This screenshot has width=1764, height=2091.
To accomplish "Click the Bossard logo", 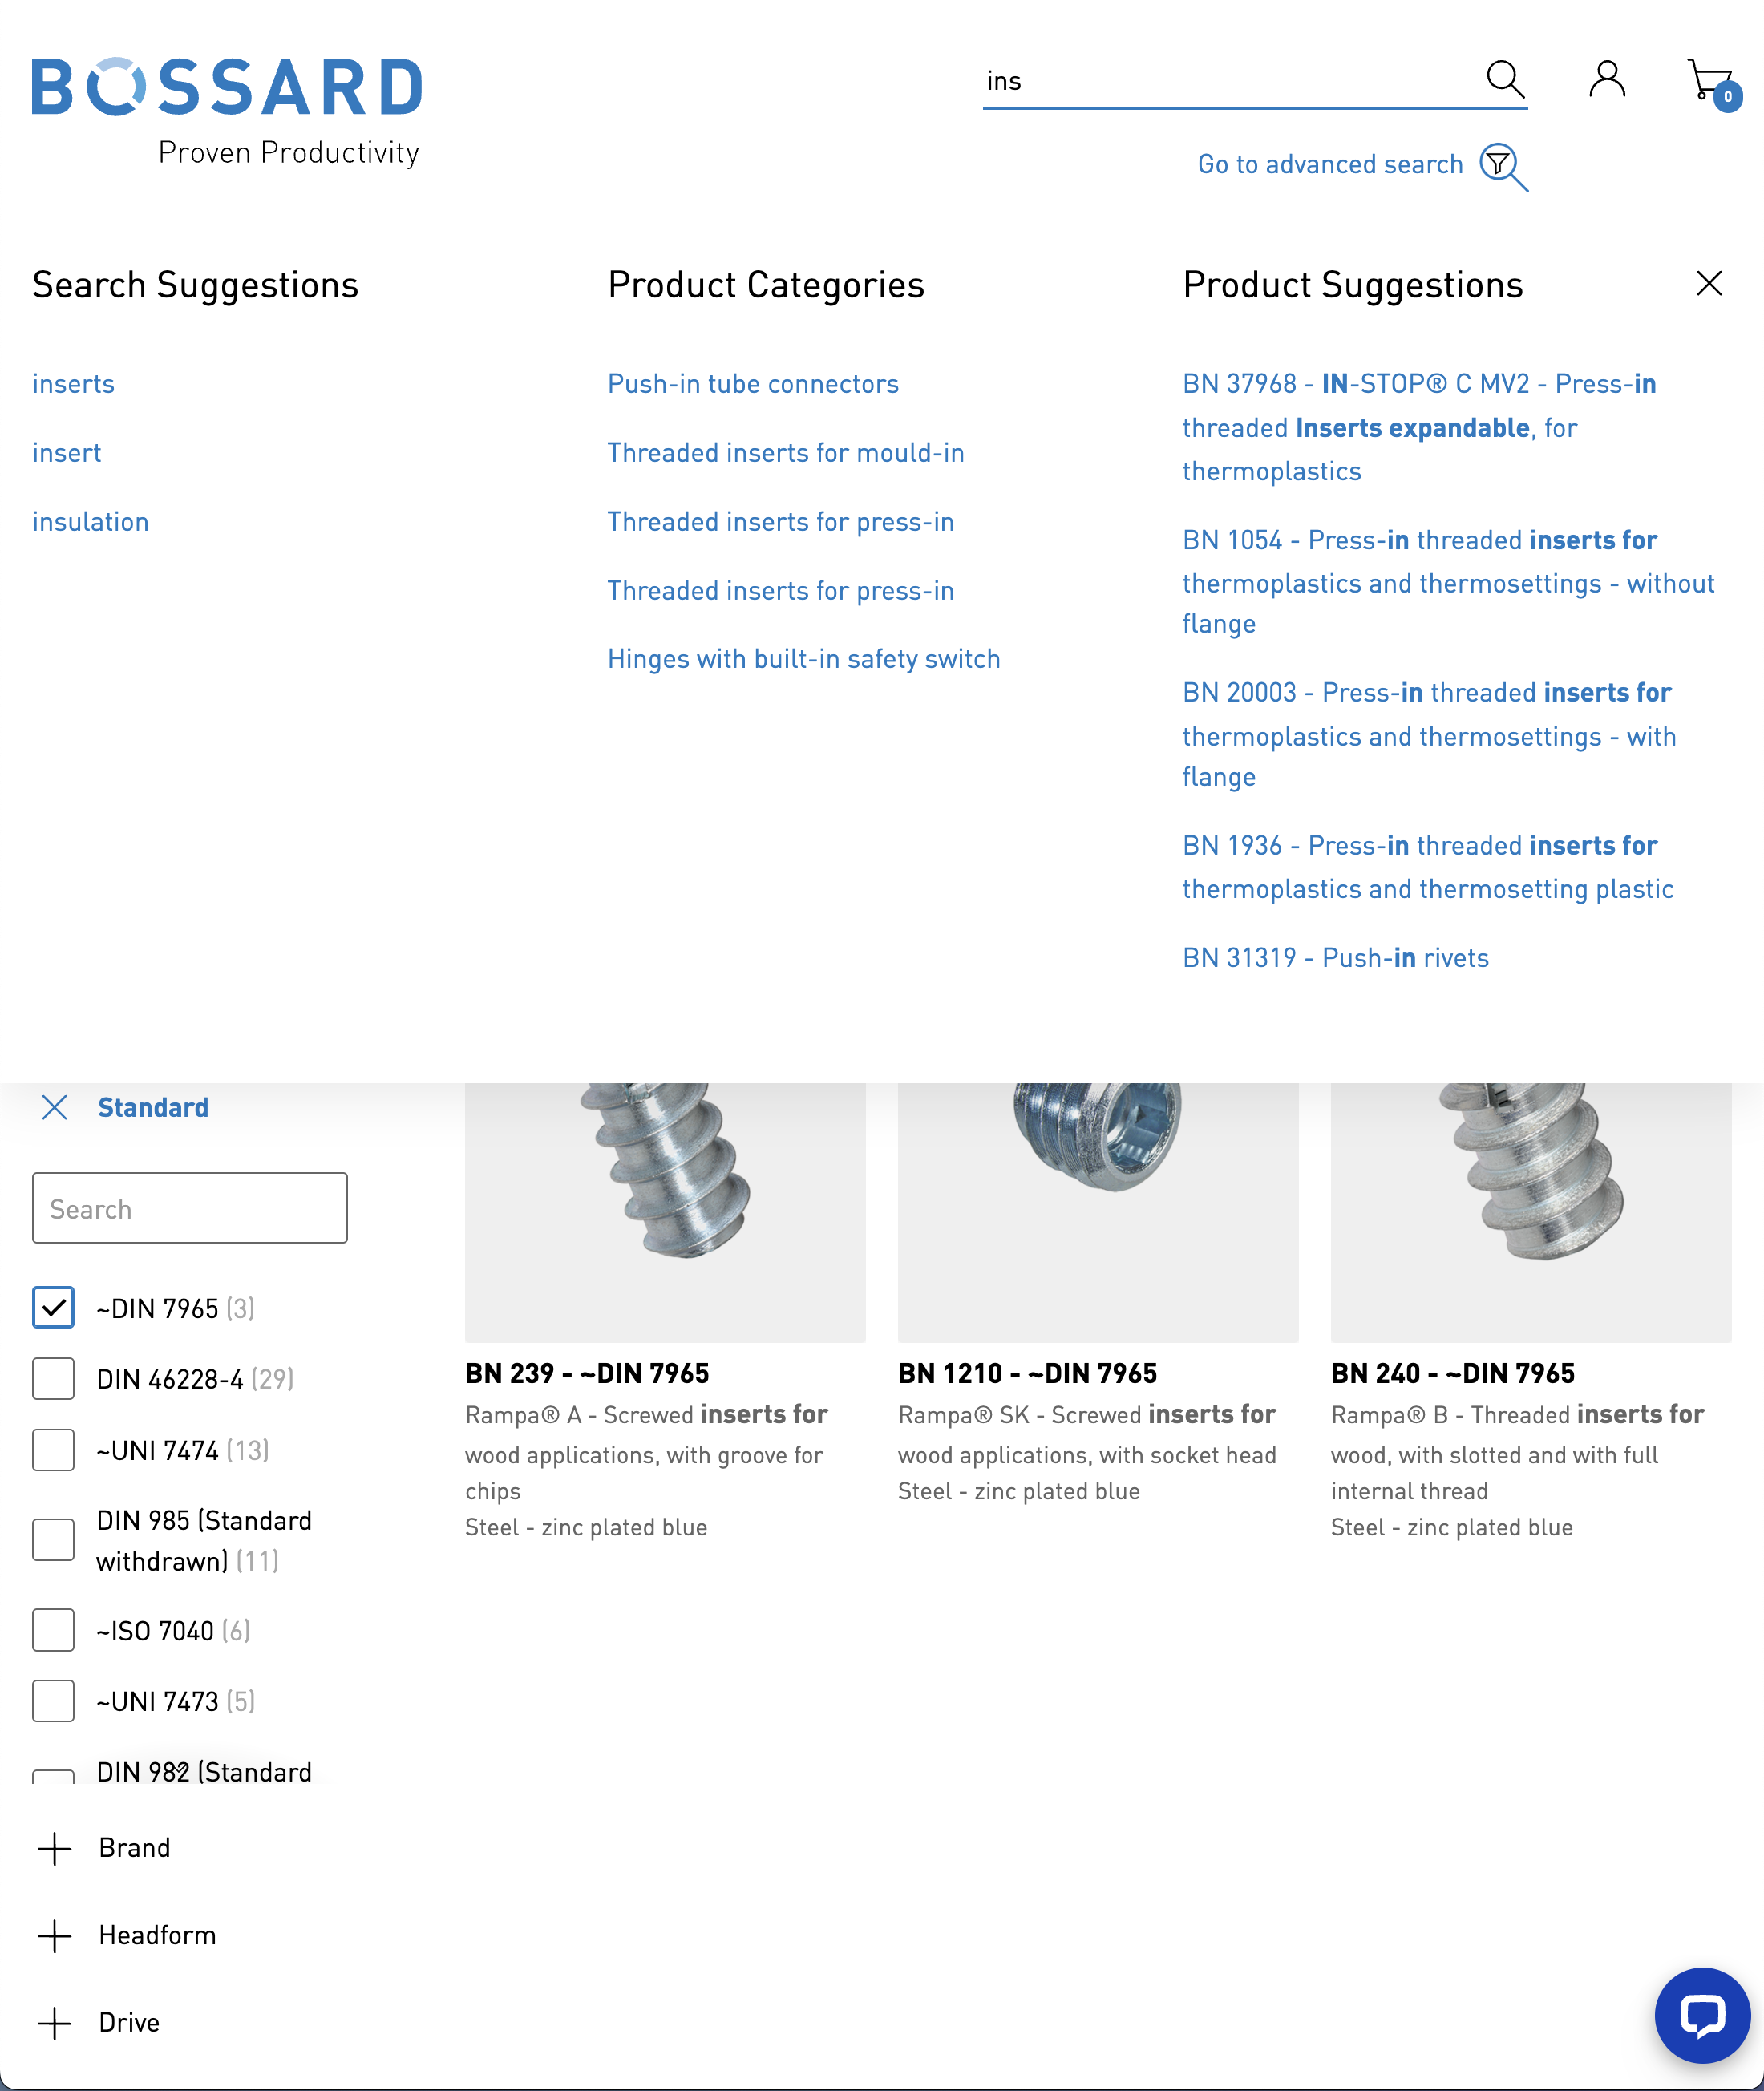I will [x=227, y=86].
